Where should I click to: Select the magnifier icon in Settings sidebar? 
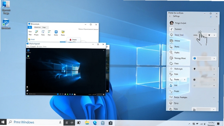171,52
